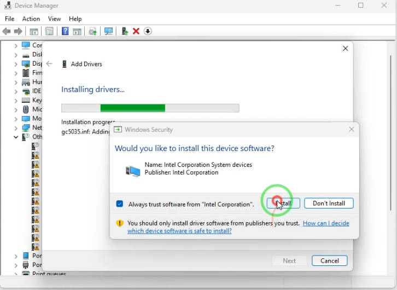This screenshot has width=397, height=290.
Task: Open the View menu
Action: 55,19
